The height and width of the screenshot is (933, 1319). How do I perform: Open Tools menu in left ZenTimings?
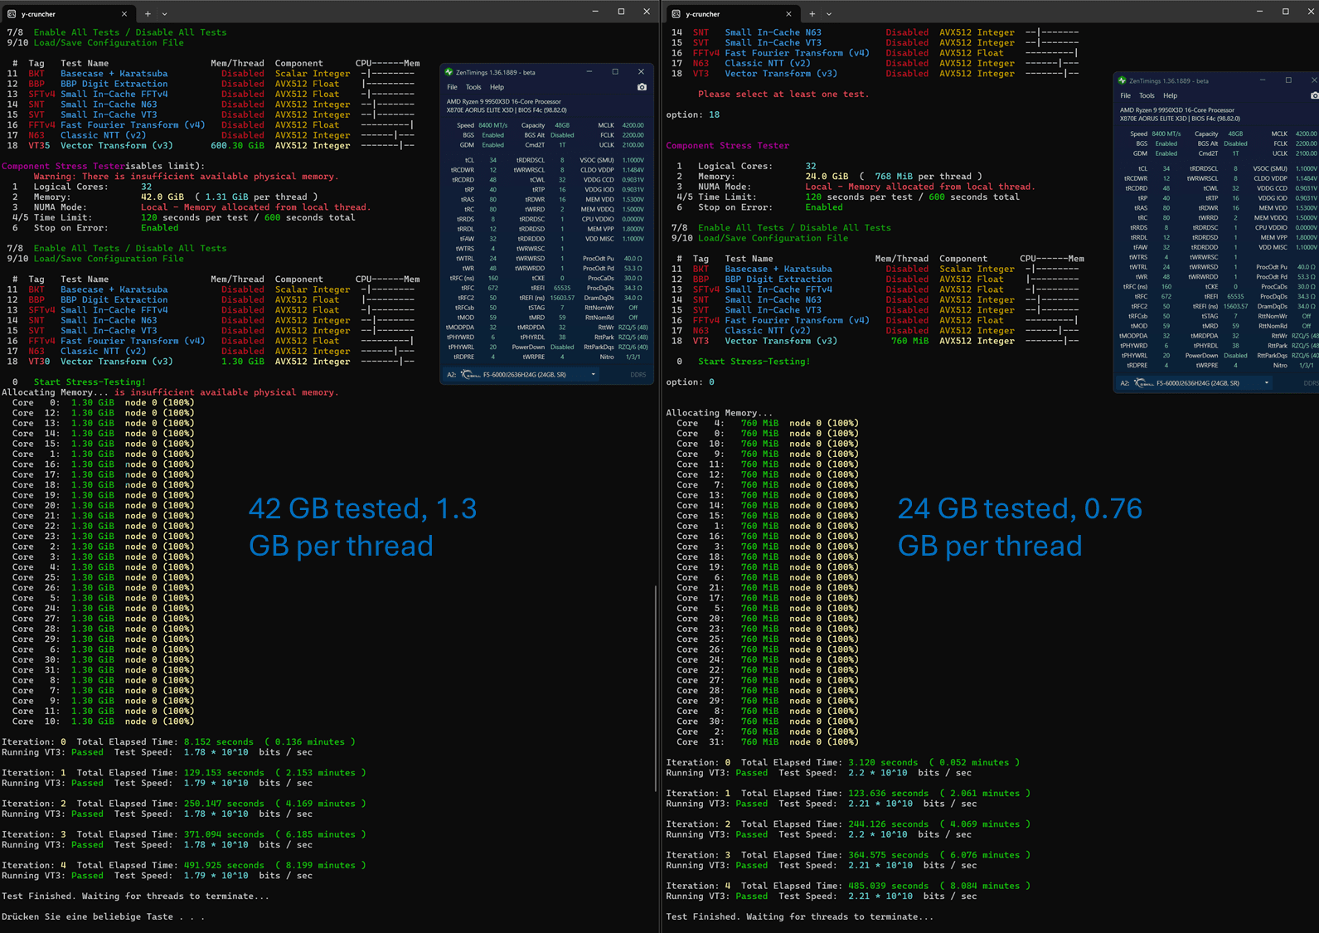(x=473, y=87)
